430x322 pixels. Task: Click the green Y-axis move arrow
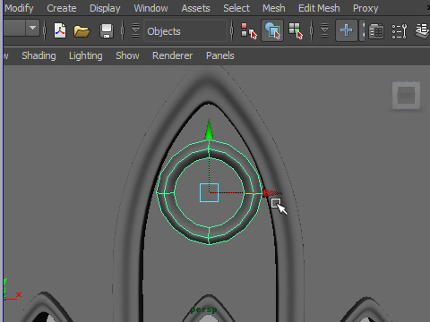tap(209, 129)
